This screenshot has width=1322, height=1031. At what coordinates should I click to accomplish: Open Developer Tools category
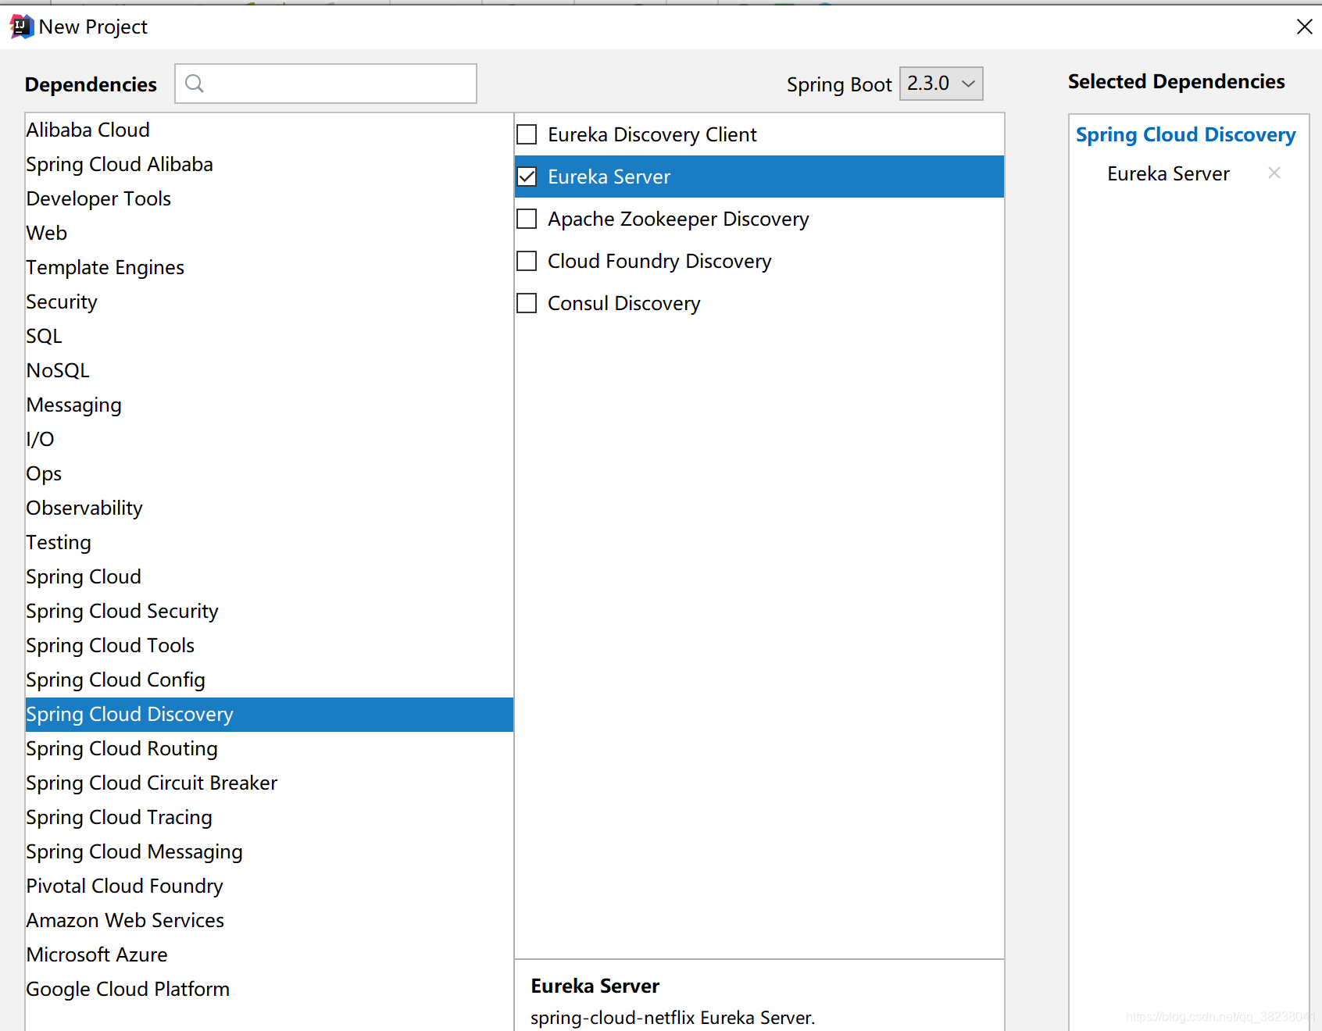pos(269,198)
